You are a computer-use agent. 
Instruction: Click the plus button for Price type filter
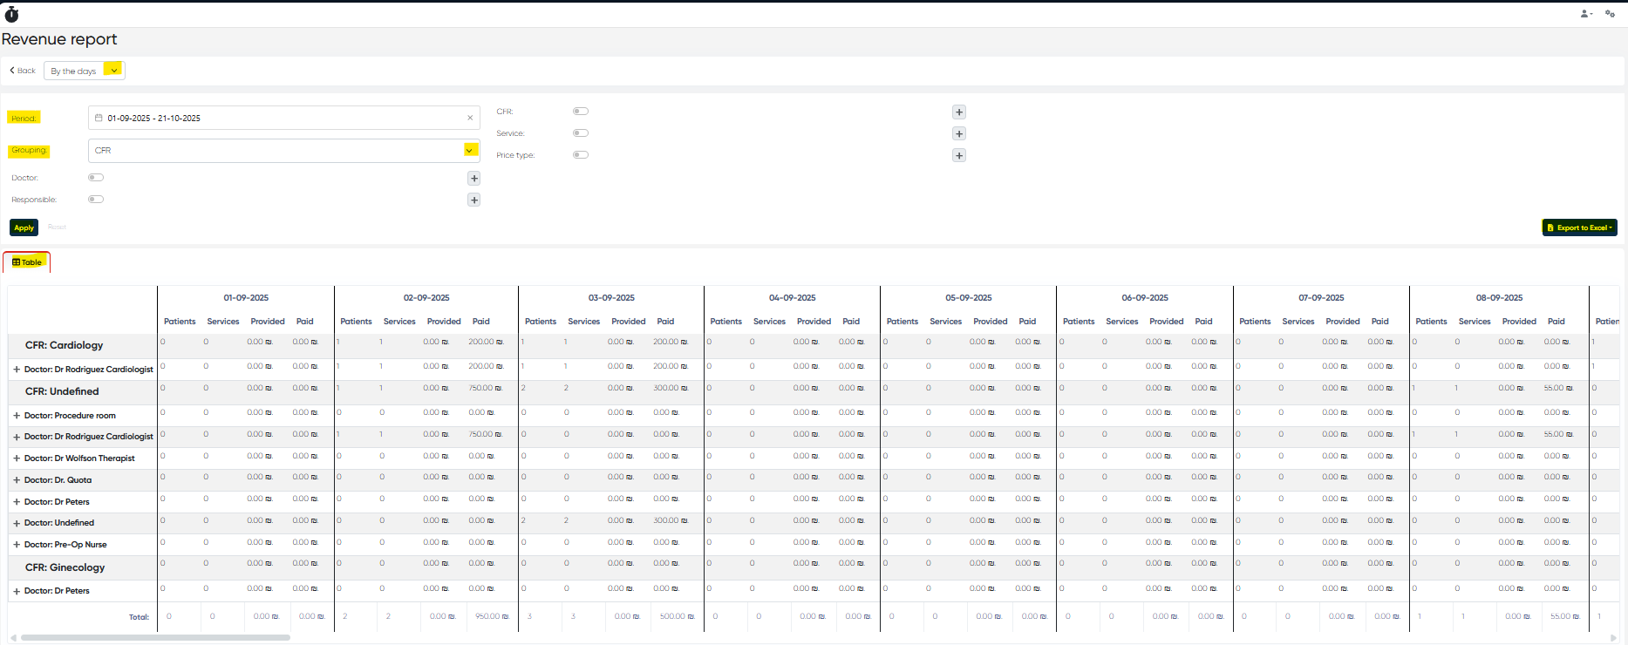[x=959, y=156]
